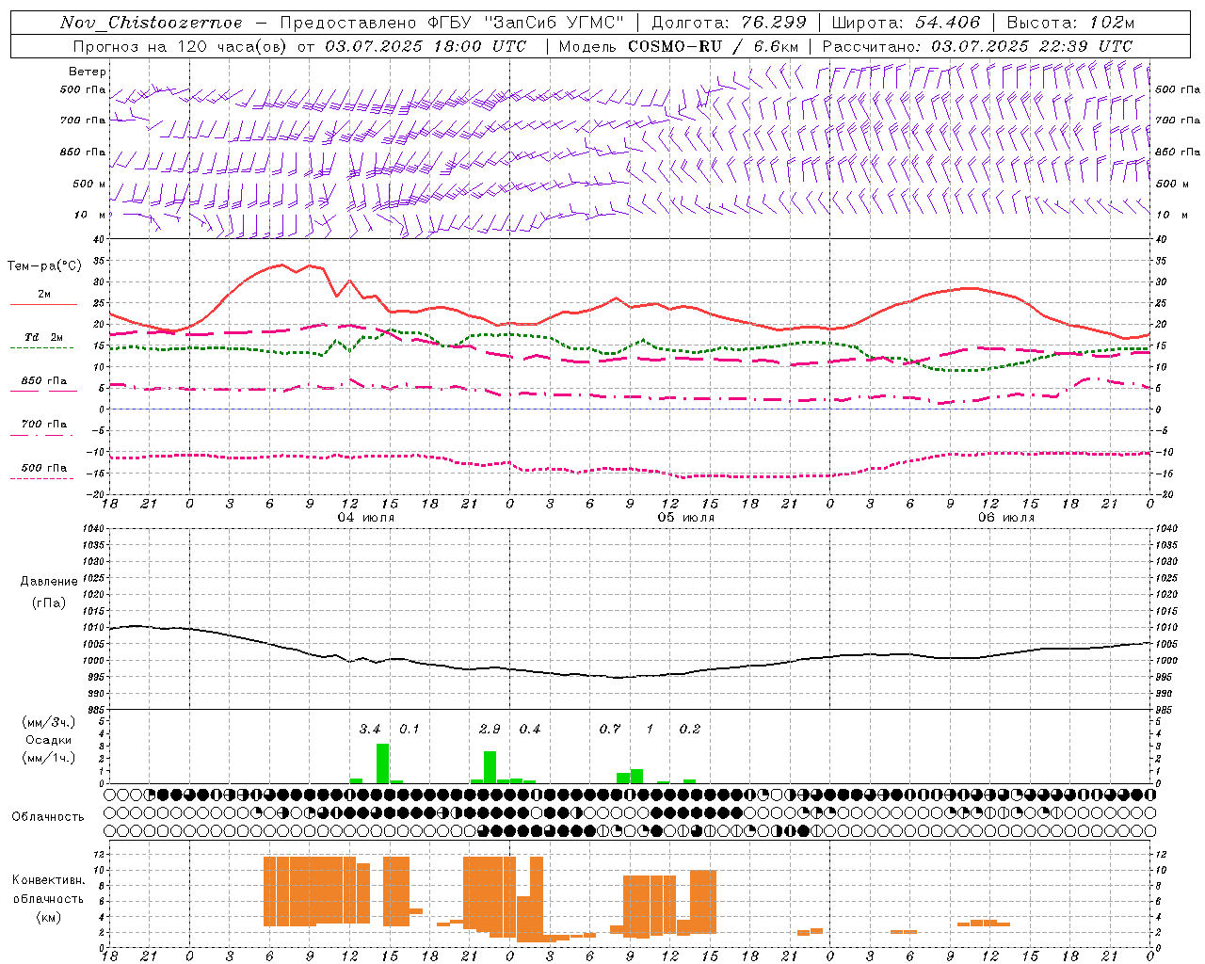Click the Nov_Chistoozernoe station title

(151, 23)
